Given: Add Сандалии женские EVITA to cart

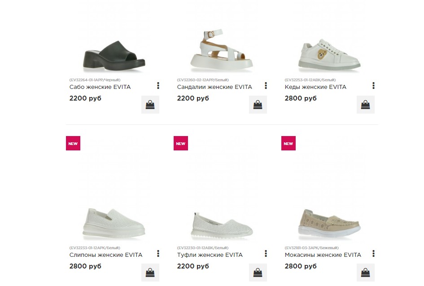Looking at the screenshot, I should click(x=258, y=105).
